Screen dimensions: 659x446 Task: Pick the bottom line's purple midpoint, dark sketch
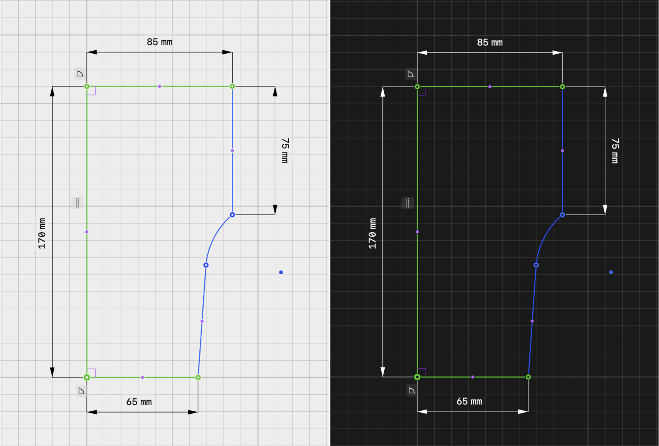[473, 377]
